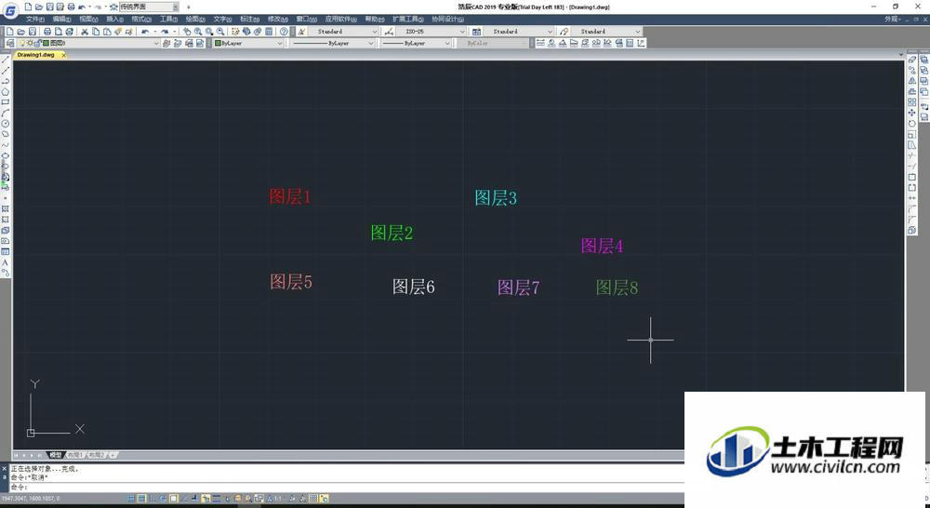Close the Drawing1.dwg tab with X
The width and height of the screenshot is (930, 508).
pyautogui.click(x=63, y=55)
